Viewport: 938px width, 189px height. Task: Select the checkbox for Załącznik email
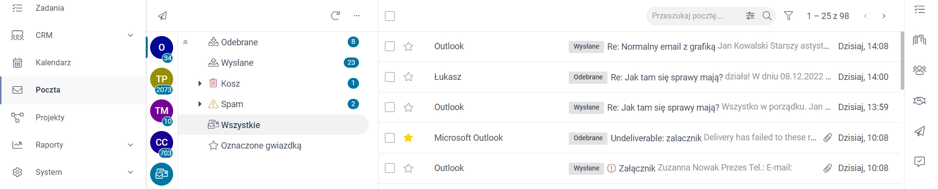390,168
